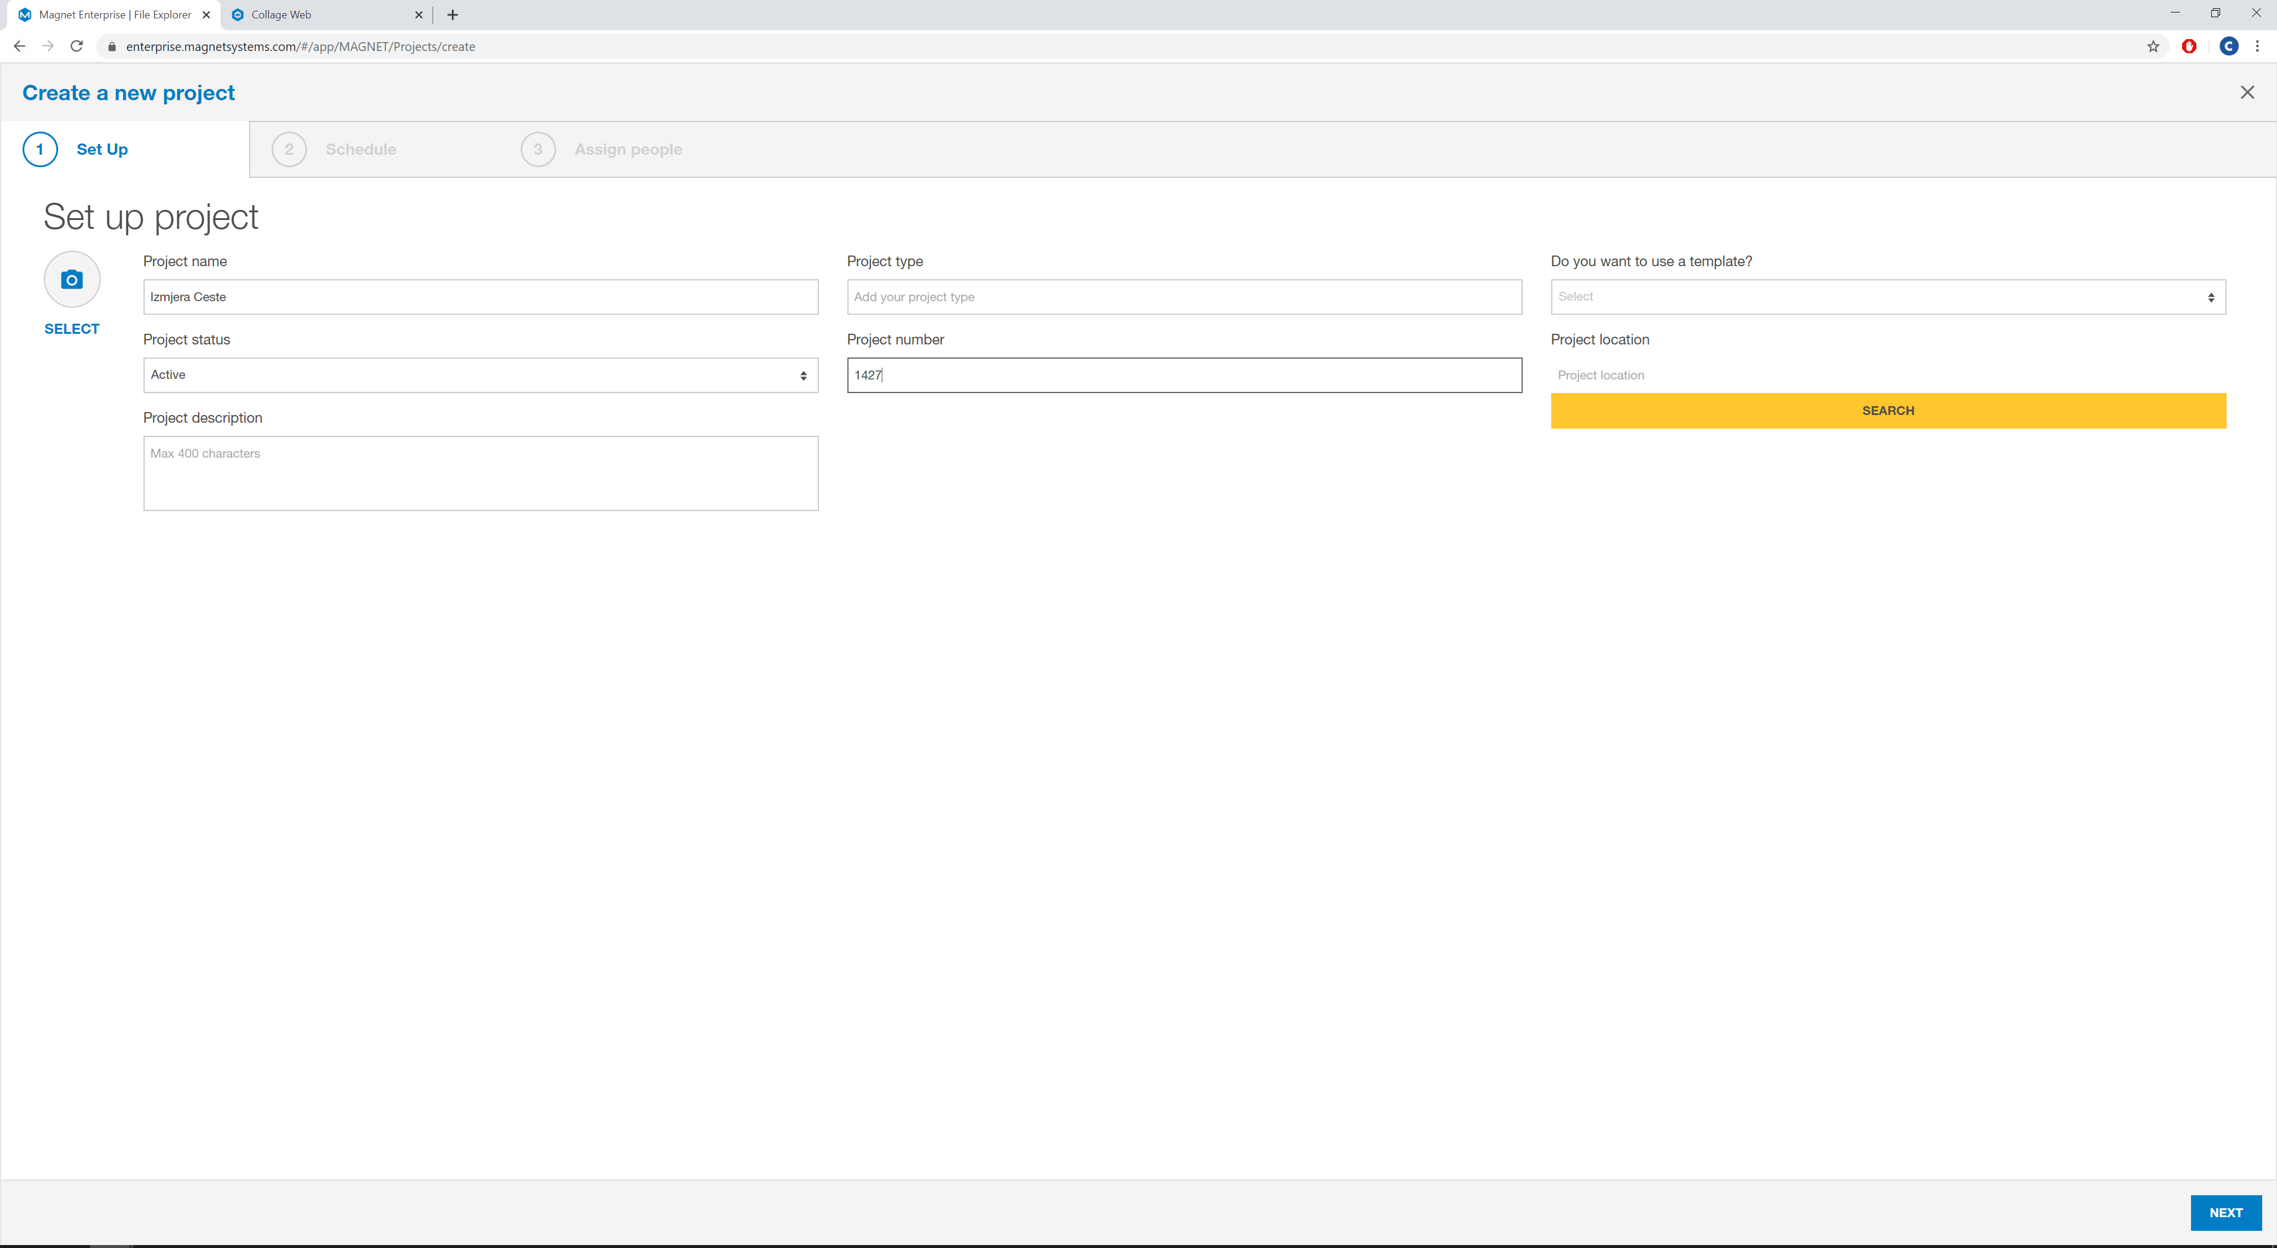Click the blue NEXT button
This screenshot has height=1248, width=2277.
pyautogui.click(x=2225, y=1212)
